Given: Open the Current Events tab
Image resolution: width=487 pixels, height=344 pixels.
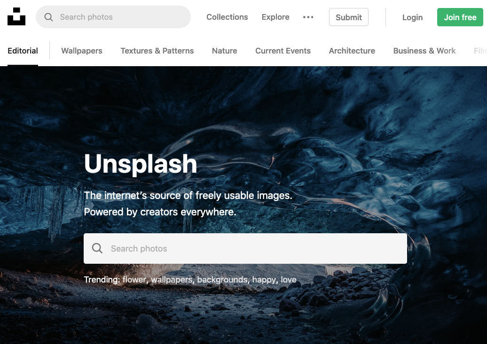Looking at the screenshot, I should (x=283, y=51).
